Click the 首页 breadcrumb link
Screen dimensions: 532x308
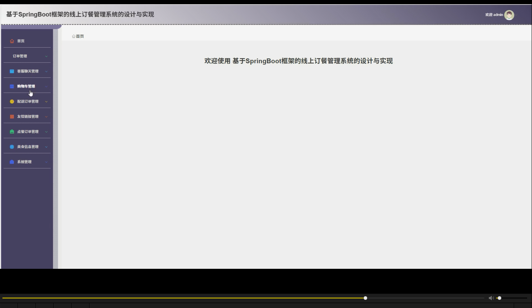tap(79, 36)
